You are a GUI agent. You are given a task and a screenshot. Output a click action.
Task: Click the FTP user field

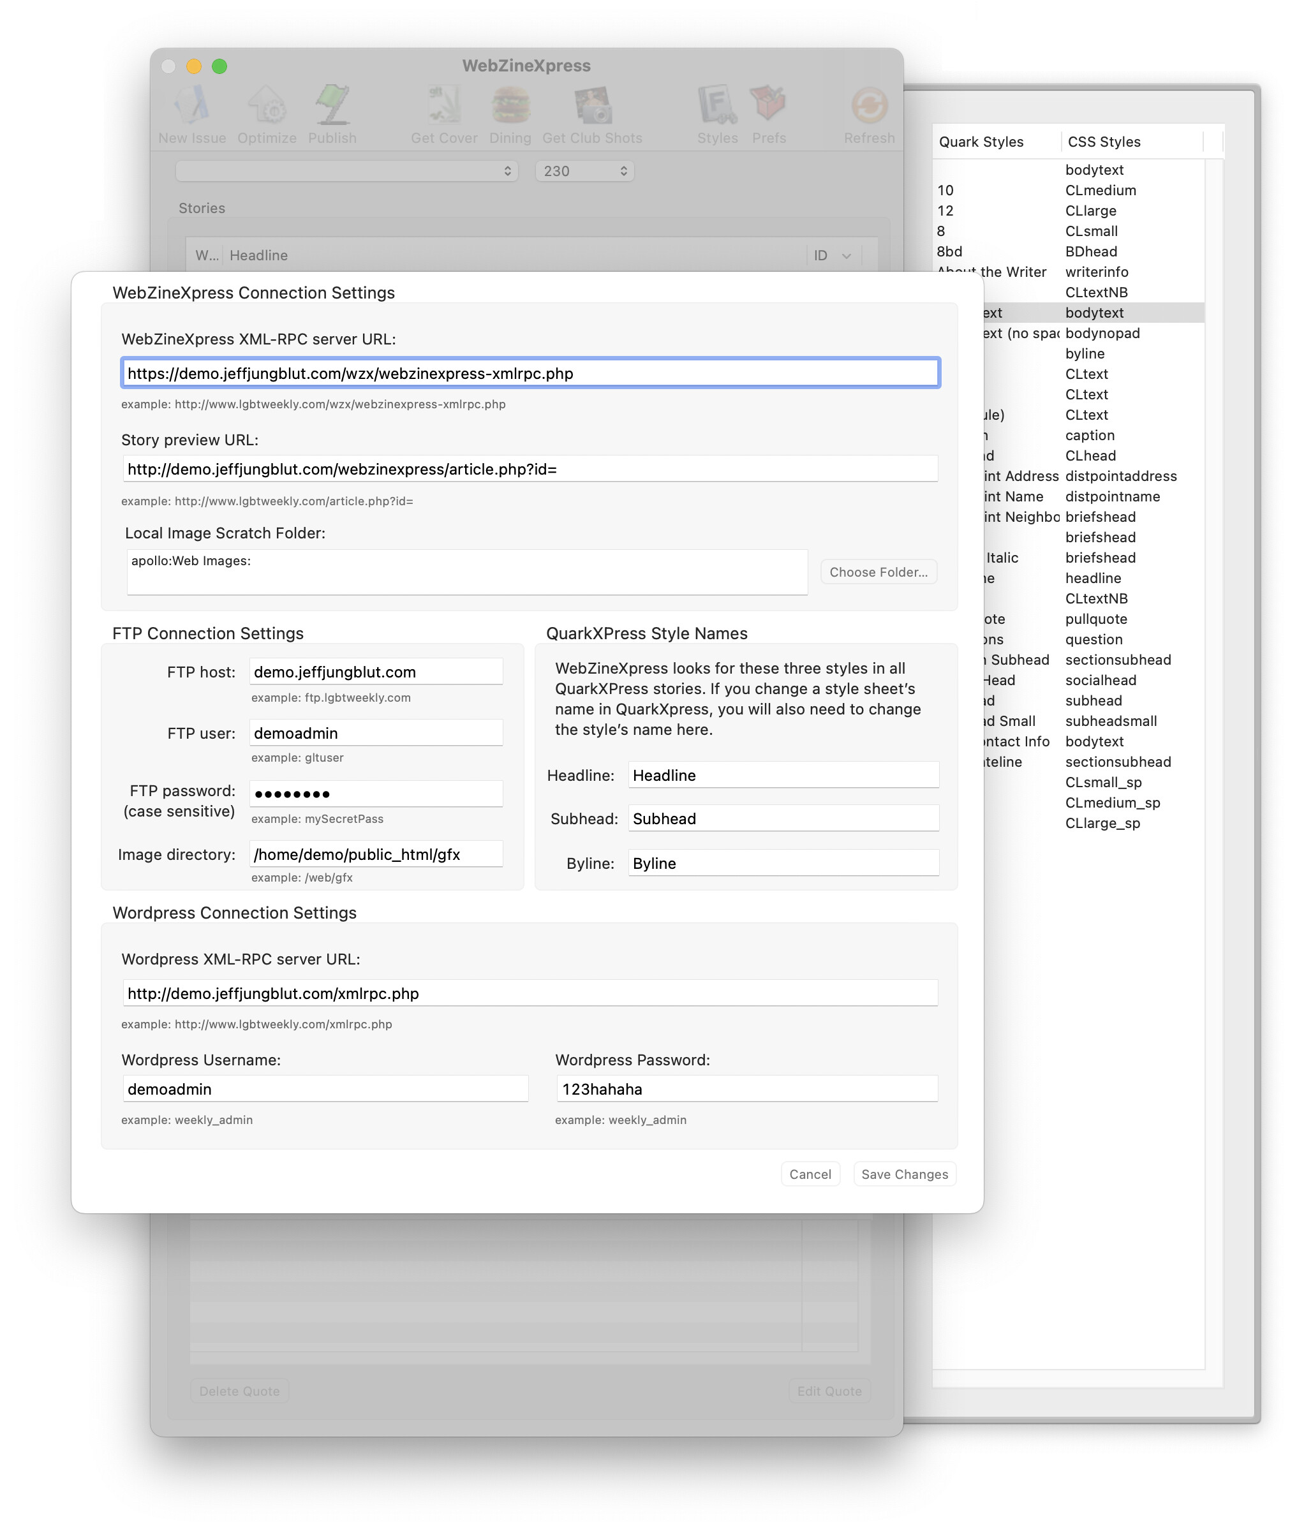376,734
